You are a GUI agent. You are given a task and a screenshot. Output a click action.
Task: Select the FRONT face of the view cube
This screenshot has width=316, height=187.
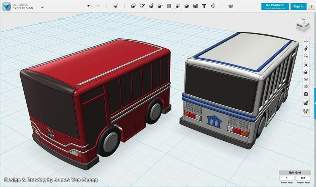[300, 26]
